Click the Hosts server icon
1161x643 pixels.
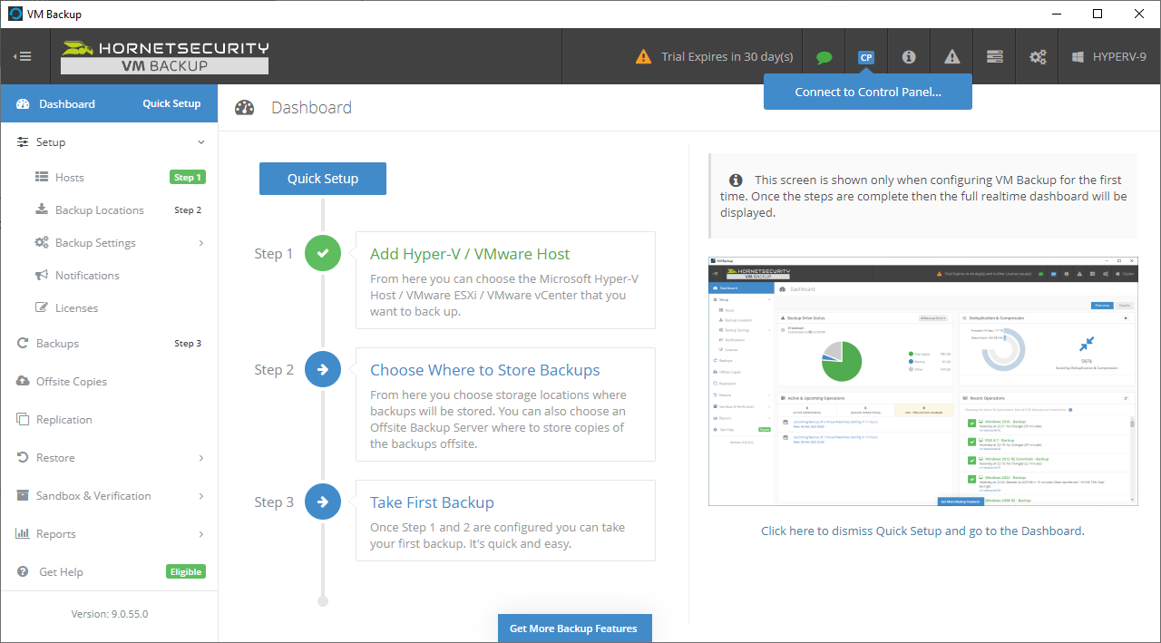[42, 178]
